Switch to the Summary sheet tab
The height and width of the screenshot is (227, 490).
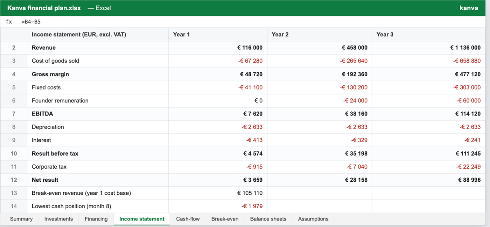click(x=21, y=219)
